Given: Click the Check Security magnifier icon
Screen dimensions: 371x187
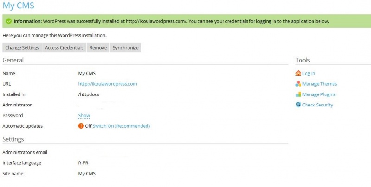Looking at the screenshot, I should (298, 105).
